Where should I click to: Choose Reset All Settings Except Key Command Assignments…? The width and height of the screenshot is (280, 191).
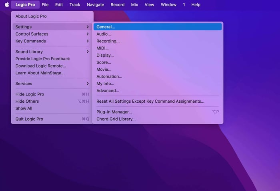point(158,101)
